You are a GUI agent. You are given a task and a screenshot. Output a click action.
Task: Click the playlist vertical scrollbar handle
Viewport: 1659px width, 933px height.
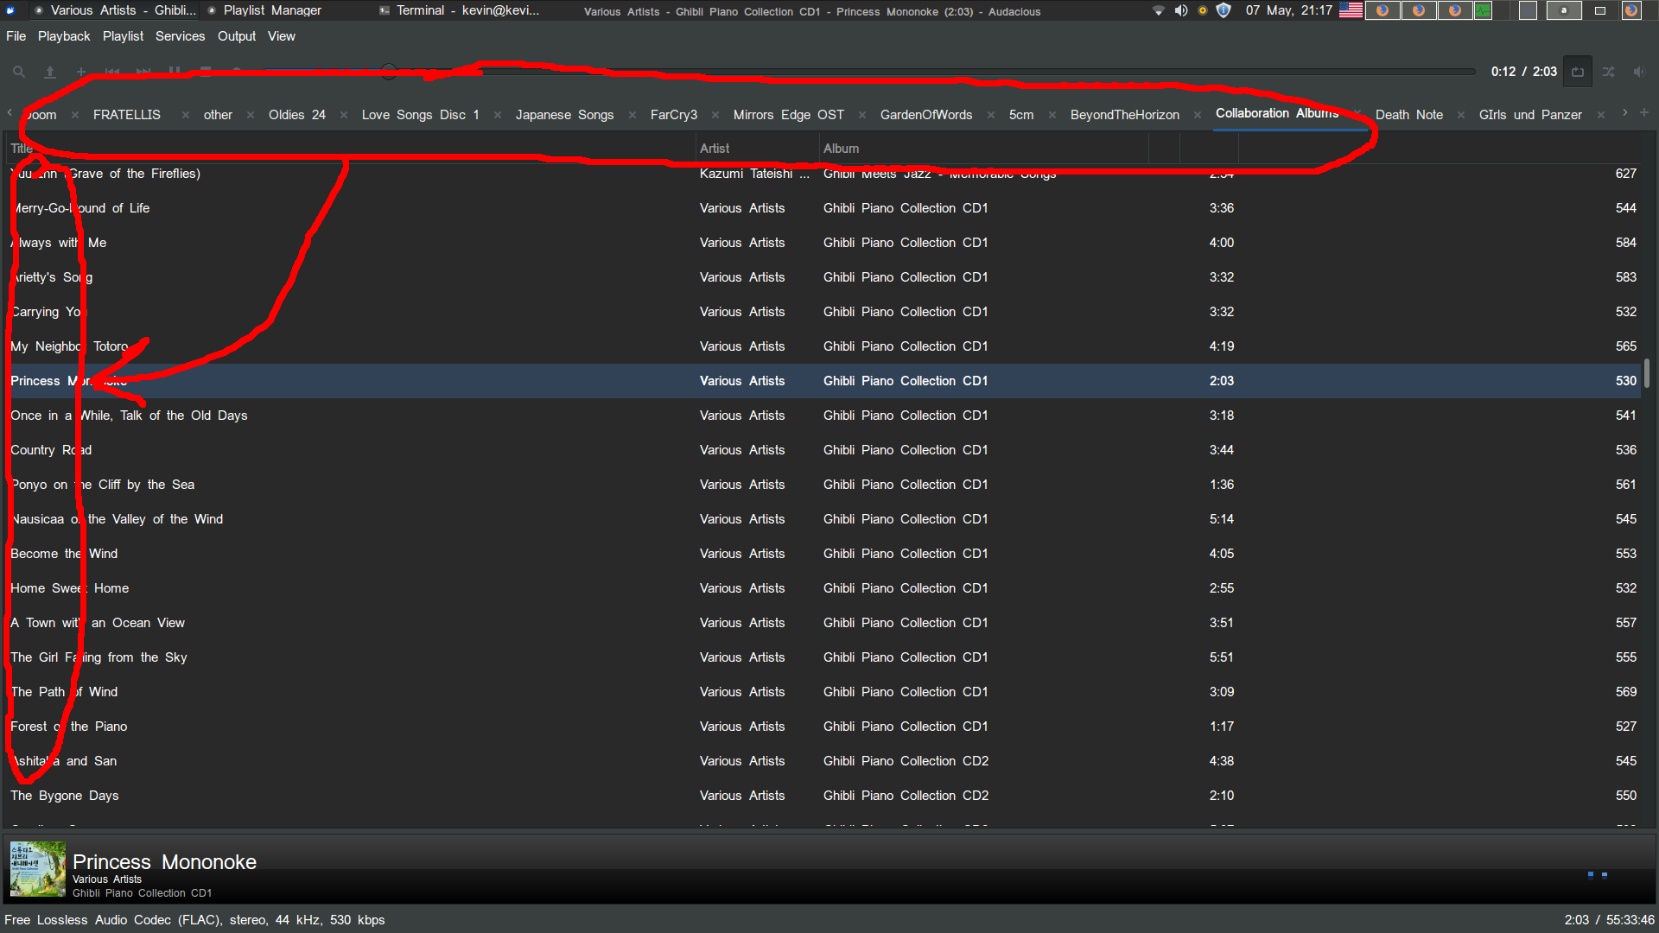click(x=1647, y=373)
